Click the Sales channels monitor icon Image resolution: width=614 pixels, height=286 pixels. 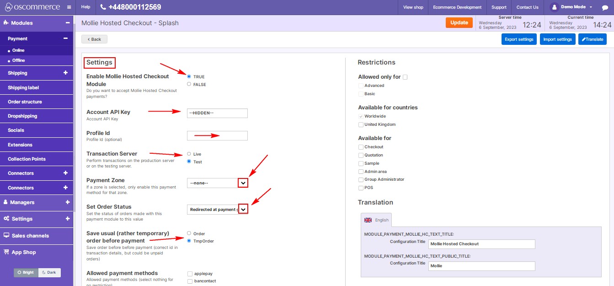pyautogui.click(x=6, y=235)
